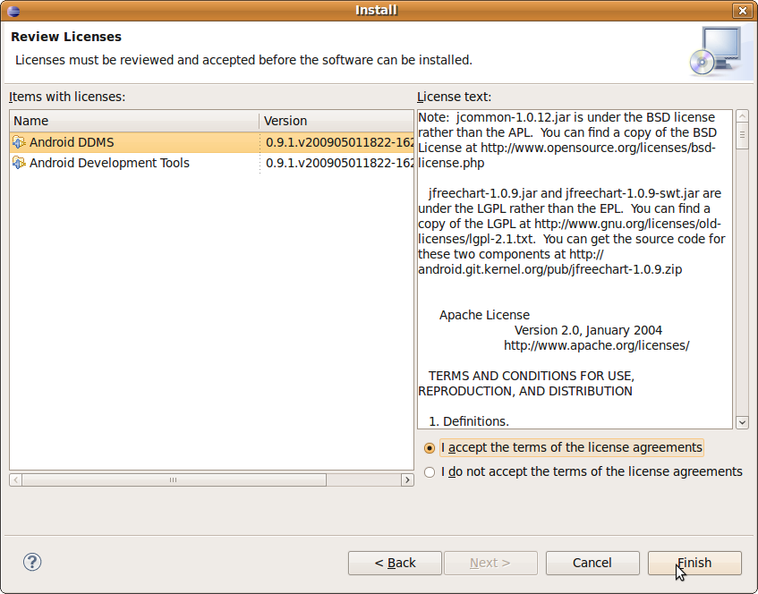Select the Android Development Tools row
The height and width of the screenshot is (594, 758).
[x=212, y=163]
